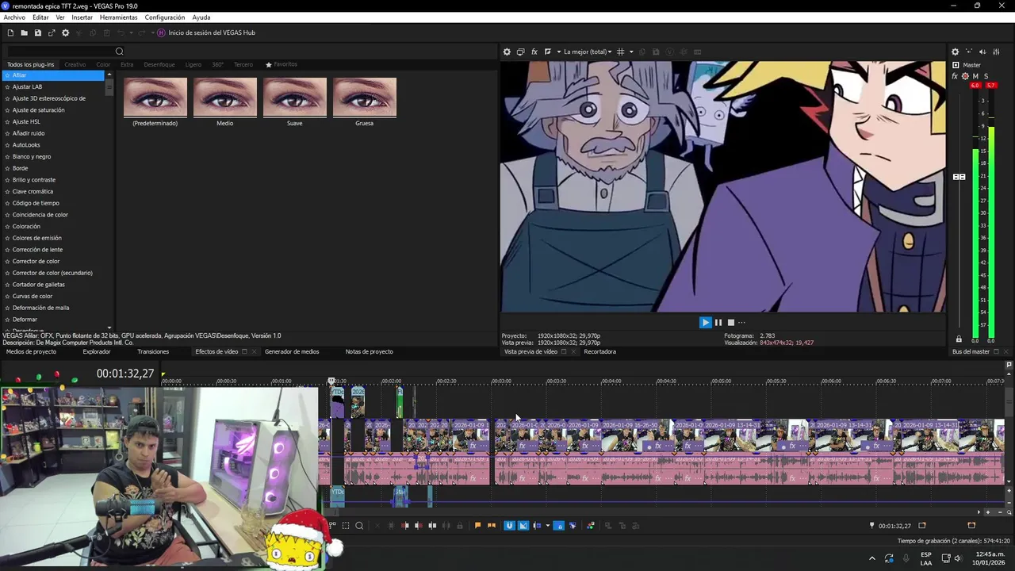
Task: Click the Master bus volume fader handle
Action: coord(959,177)
